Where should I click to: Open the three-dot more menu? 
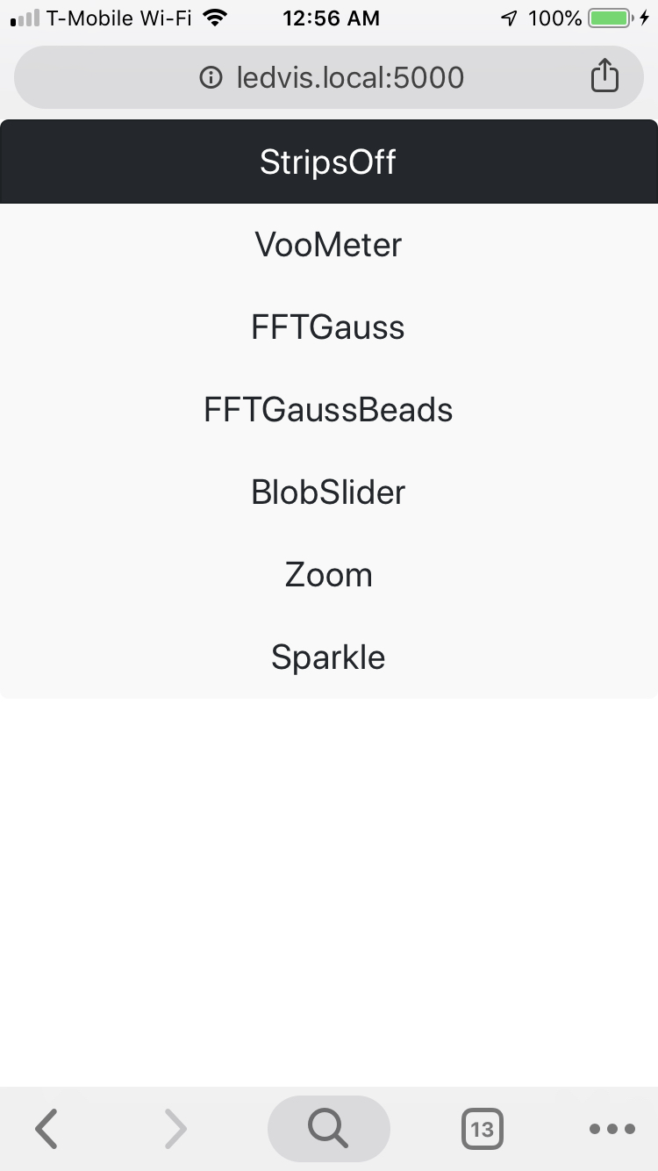(612, 1129)
